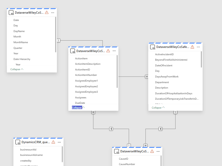The height and width of the screenshot is (166, 222).
Task: Select the '1' cardinality marker beside the Date table
Action: 58,41
